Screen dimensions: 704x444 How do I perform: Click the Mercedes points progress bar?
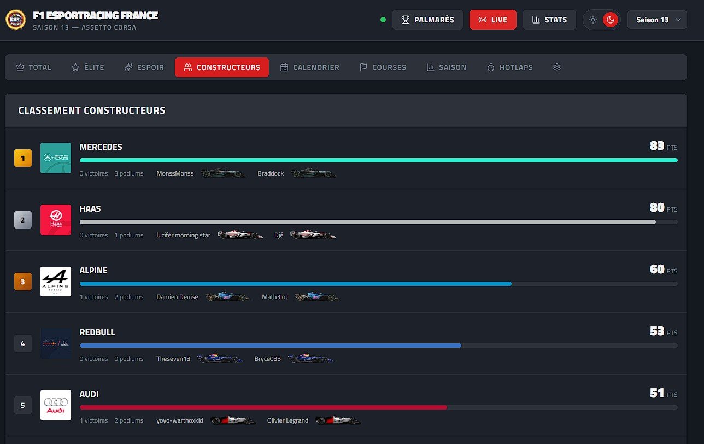pyautogui.click(x=378, y=160)
